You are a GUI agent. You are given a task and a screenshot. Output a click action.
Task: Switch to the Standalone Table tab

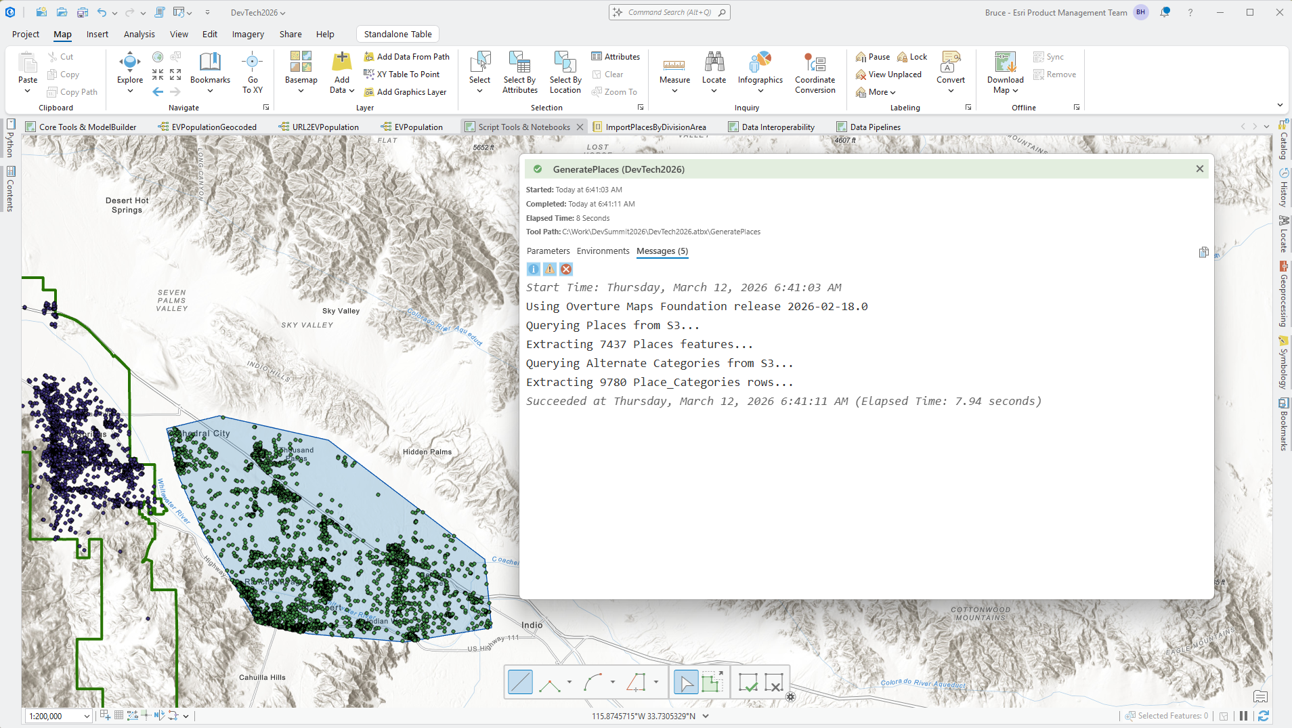pyautogui.click(x=397, y=34)
